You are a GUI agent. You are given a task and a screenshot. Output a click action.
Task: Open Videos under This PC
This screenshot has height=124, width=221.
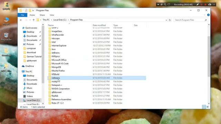30,96
